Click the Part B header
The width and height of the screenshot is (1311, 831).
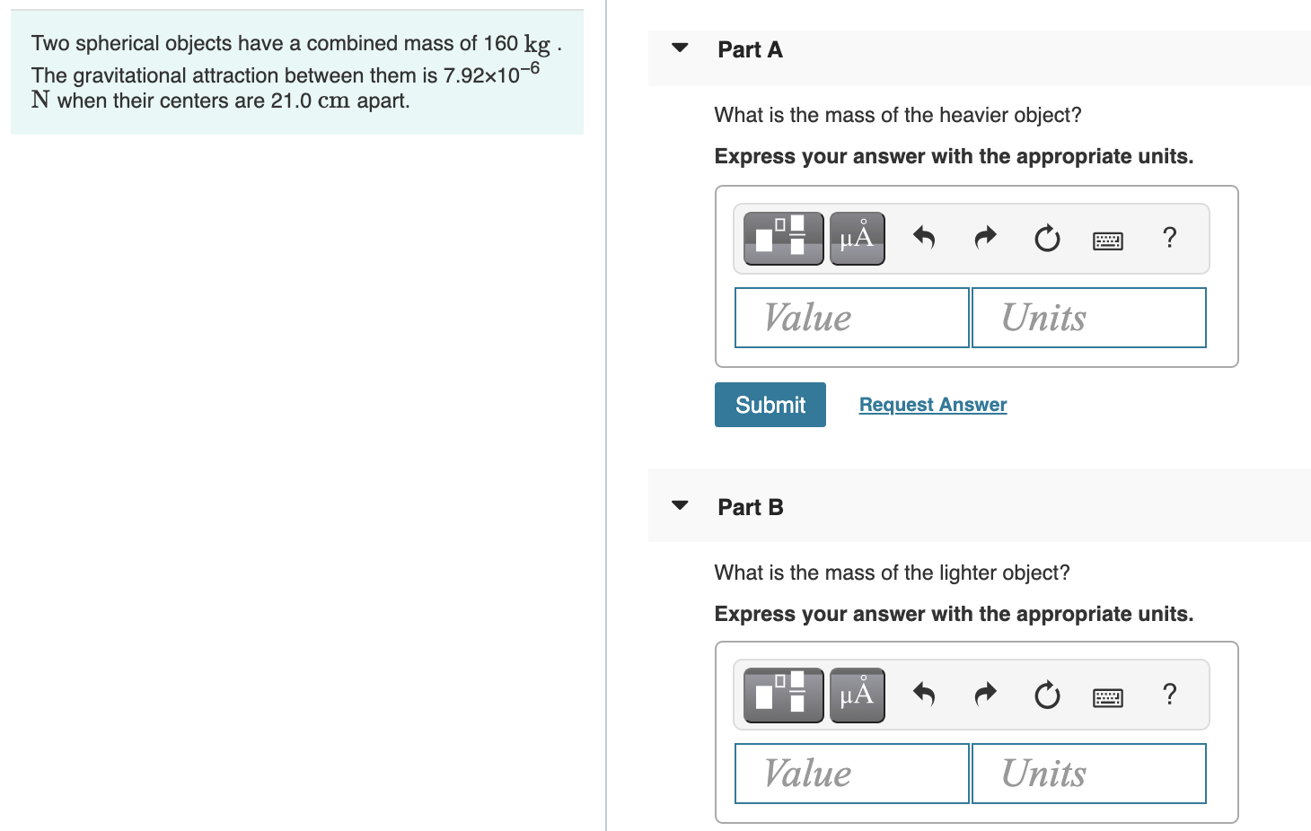pyautogui.click(x=750, y=506)
